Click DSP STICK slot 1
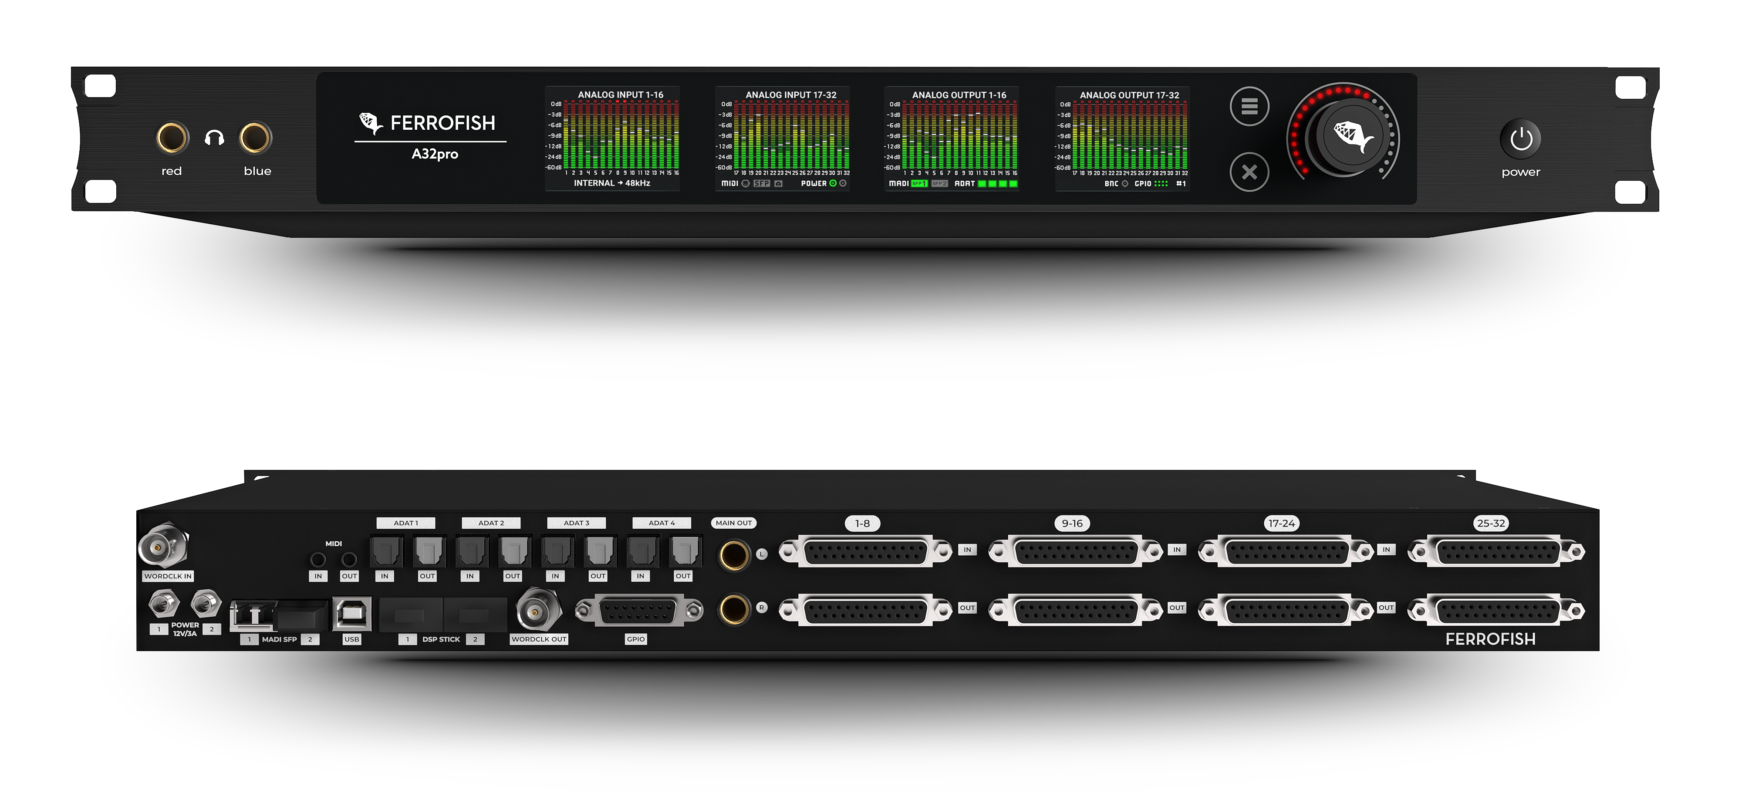The image size is (1742, 807). click(411, 615)
